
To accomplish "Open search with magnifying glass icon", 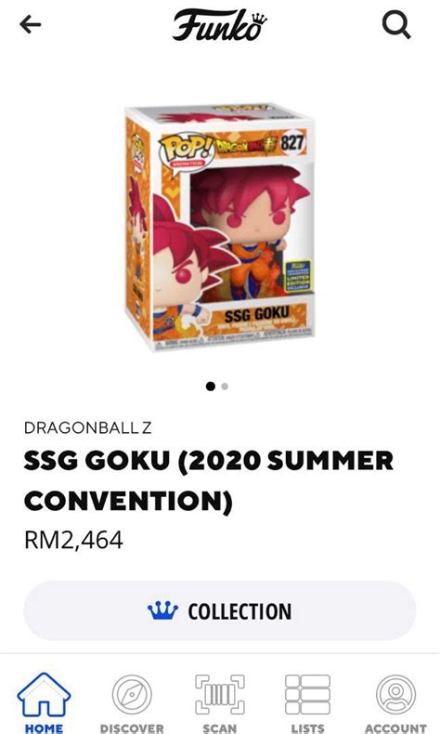I will [x=396, y=25].
